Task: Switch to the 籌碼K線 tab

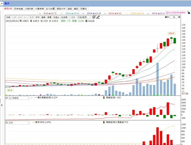Action: click(x=8, y=9)
